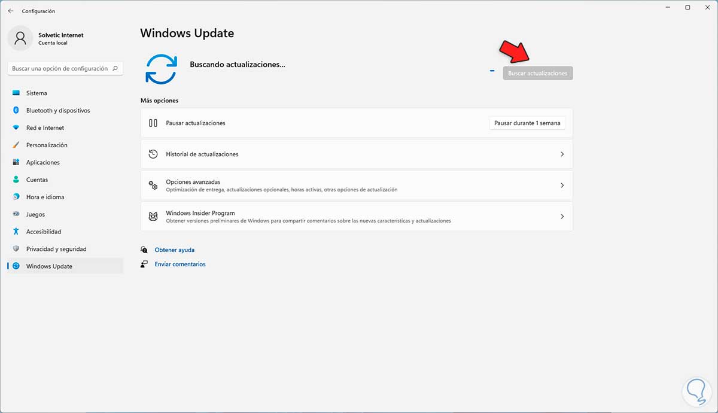Minimize the Configuración window
This screenshot has width=718, height=413.
click(x=668, y=7)
